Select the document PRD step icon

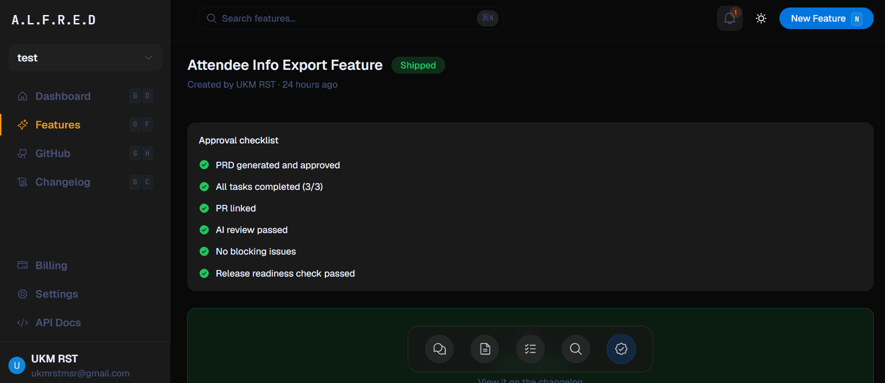(485, 349)
